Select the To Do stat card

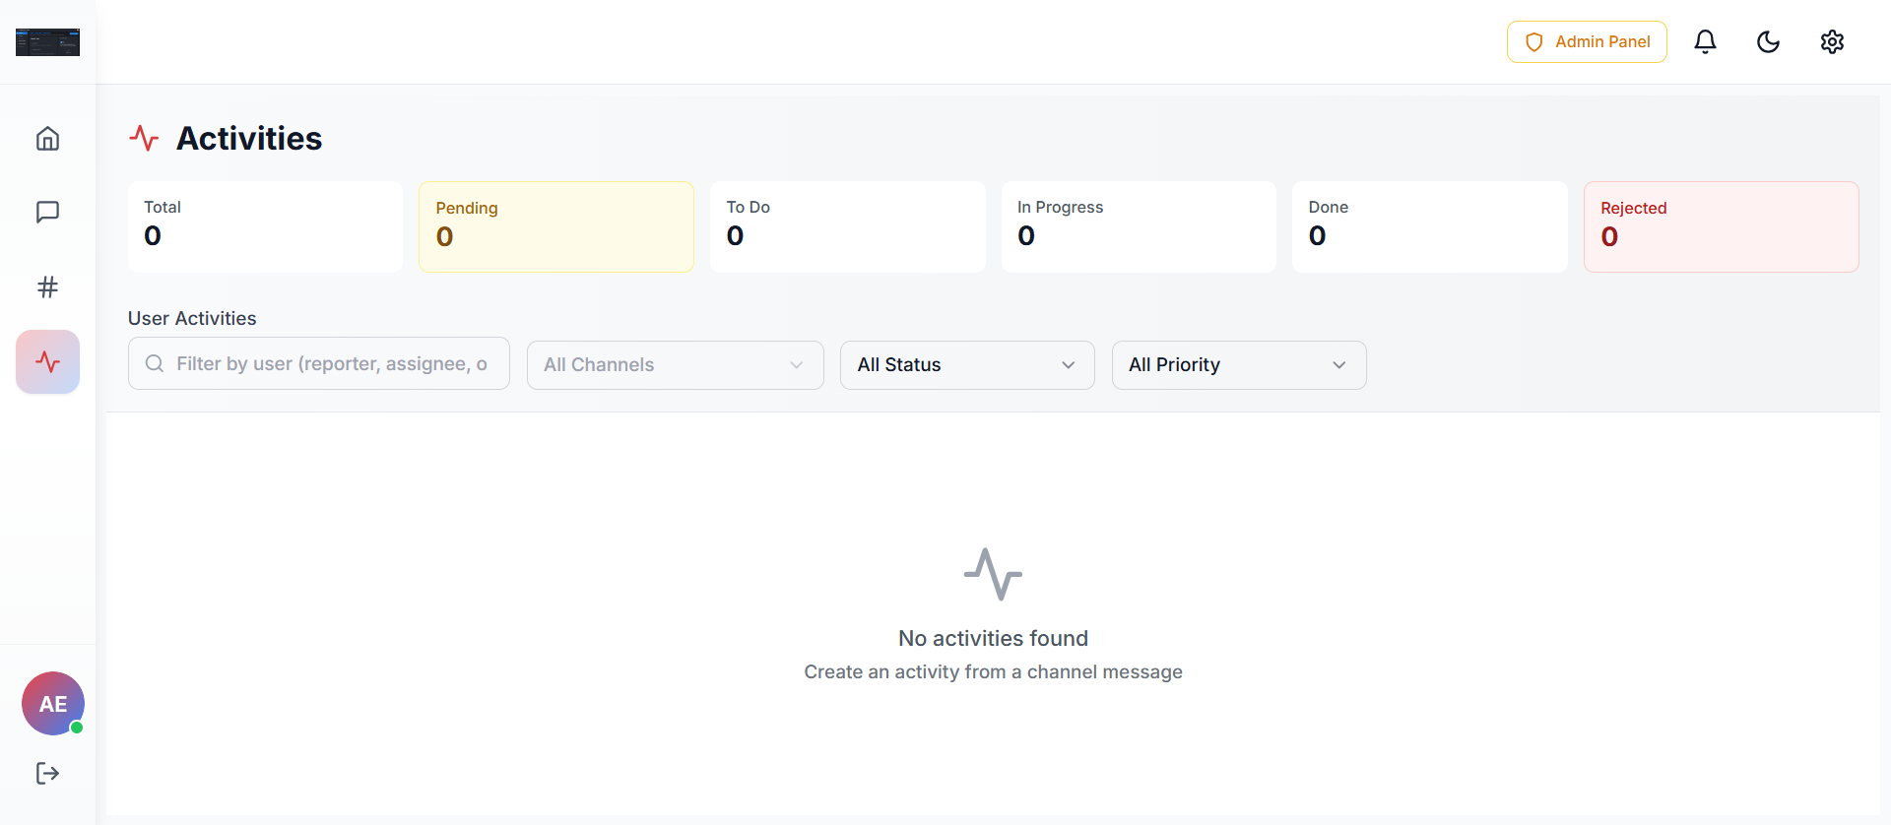847,226
